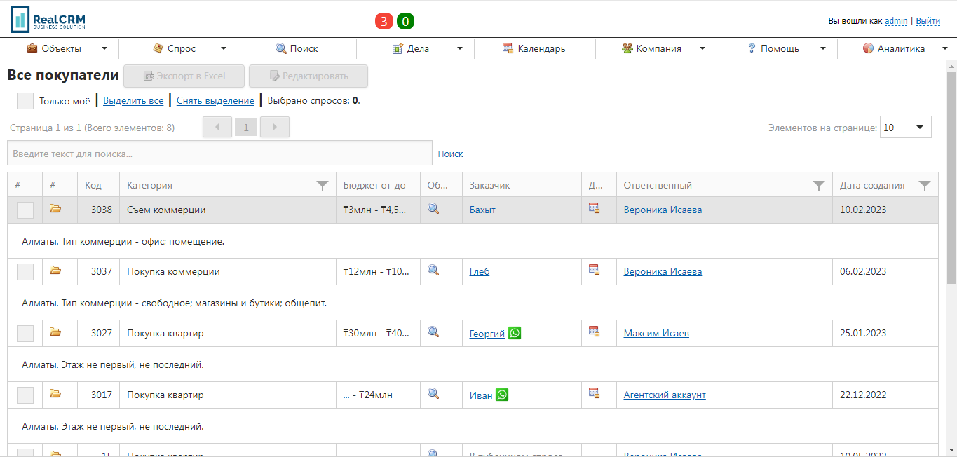The width and height of the screenshot is (957, 457).
Task: Tick the checkbox in the first table row
Action: [x=25, y=208]
